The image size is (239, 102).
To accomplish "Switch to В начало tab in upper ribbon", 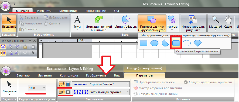I will pyautogui.click(x=23, y=11).
